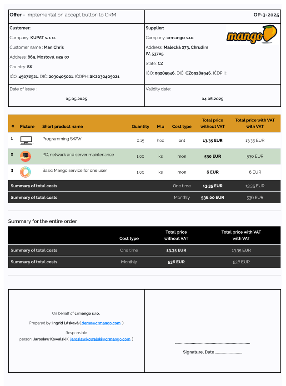Click customer IČO 45678921
The width and height of the screenshot is (286, 386).
[x=28, y=76]
